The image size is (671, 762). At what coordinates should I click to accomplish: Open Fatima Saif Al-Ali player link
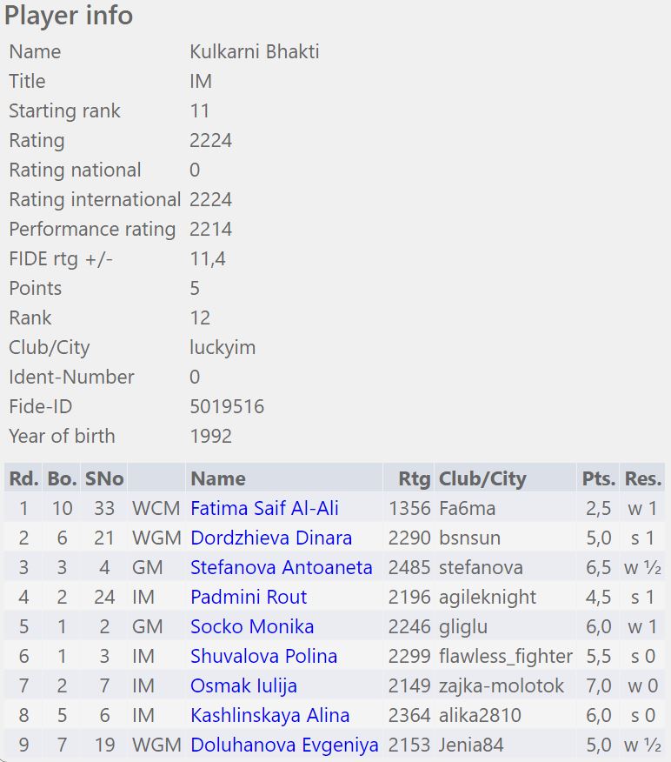pos(264,508)
